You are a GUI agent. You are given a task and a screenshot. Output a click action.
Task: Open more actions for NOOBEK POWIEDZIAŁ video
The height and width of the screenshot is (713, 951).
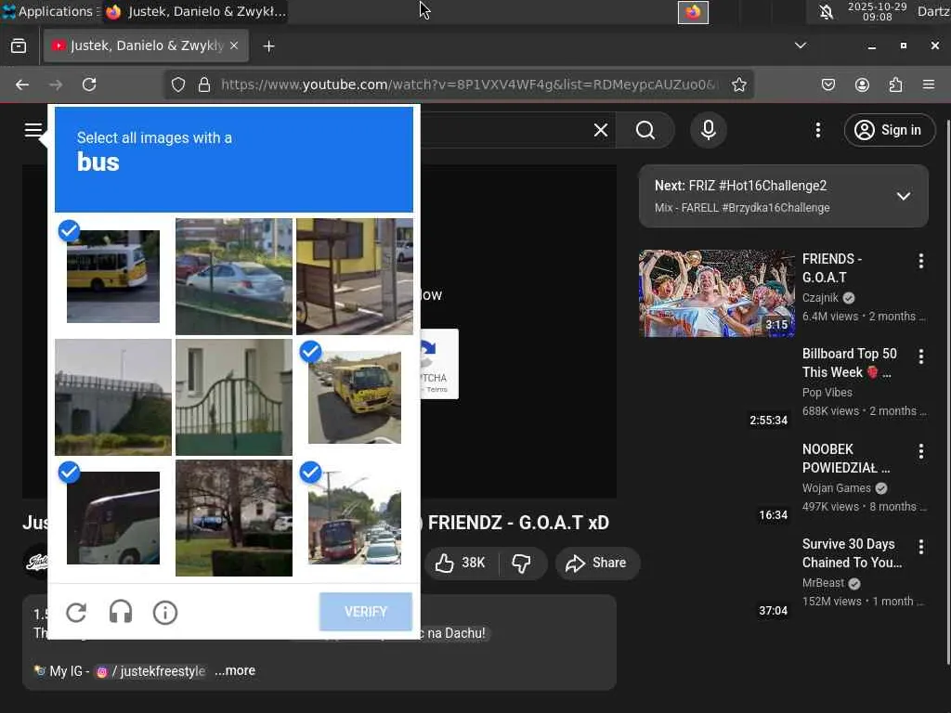click(x=920, y=451)
